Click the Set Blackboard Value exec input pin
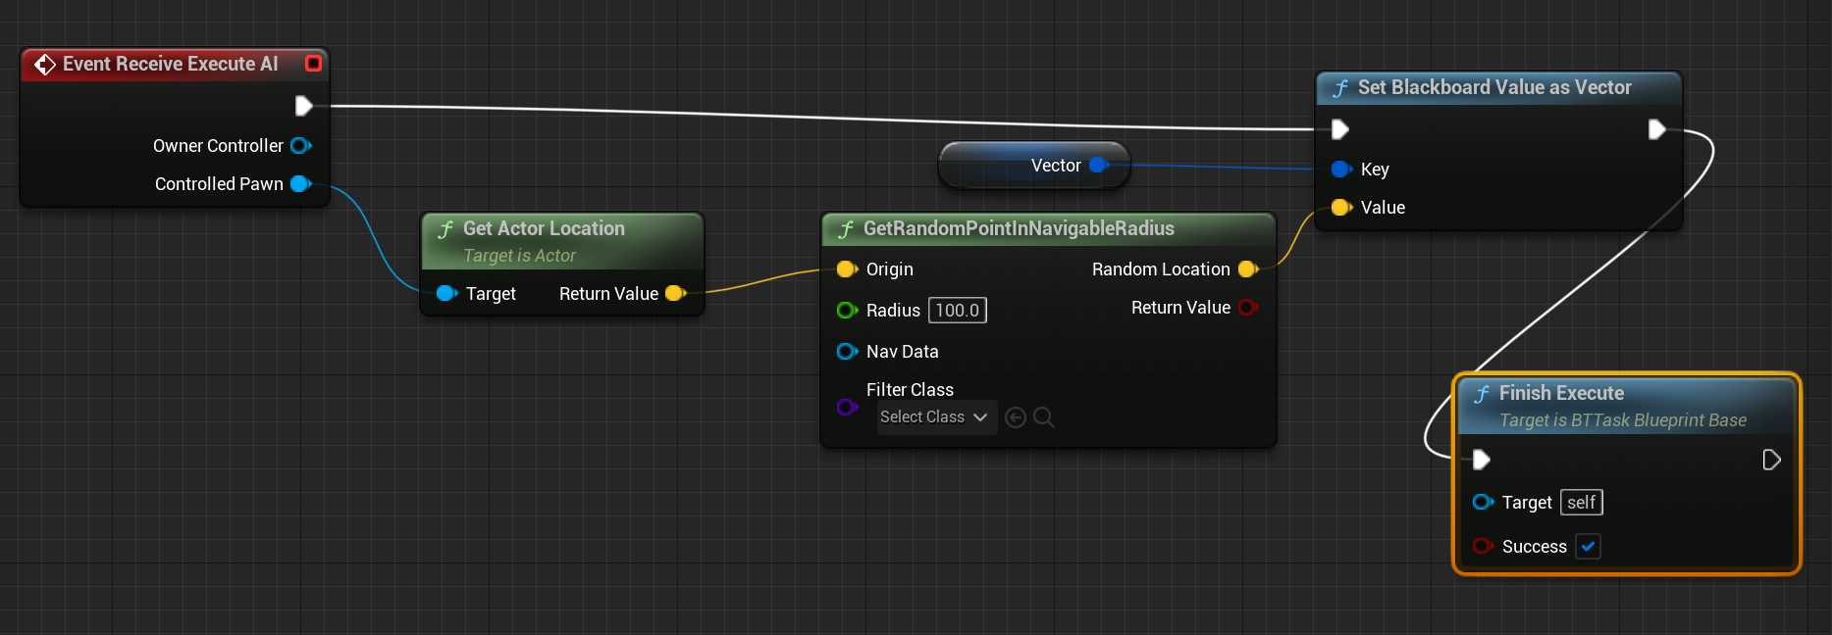The image size is (1832, 635). pyautogui.click(x=1339, y=128)
